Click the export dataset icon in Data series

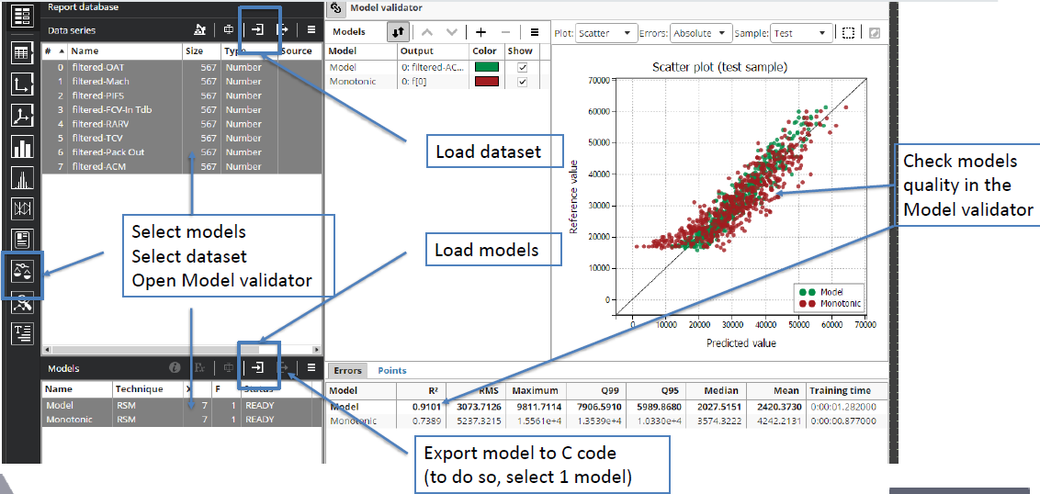(x=283, y=29)
